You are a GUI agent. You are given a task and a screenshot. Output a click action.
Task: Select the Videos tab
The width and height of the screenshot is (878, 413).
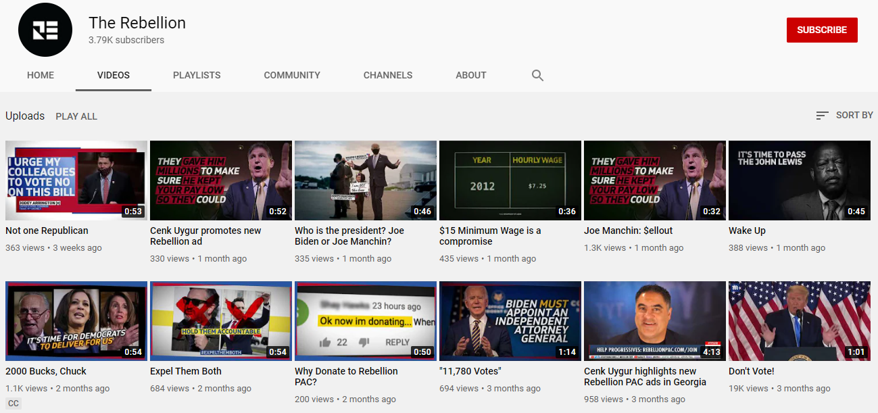[114, 75]
